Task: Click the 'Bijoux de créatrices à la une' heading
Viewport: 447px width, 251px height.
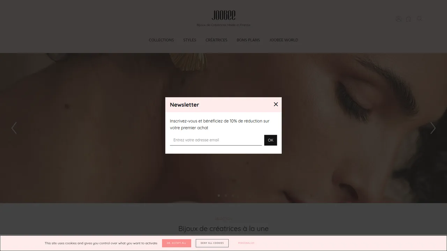Action: (x=223, y=229)
